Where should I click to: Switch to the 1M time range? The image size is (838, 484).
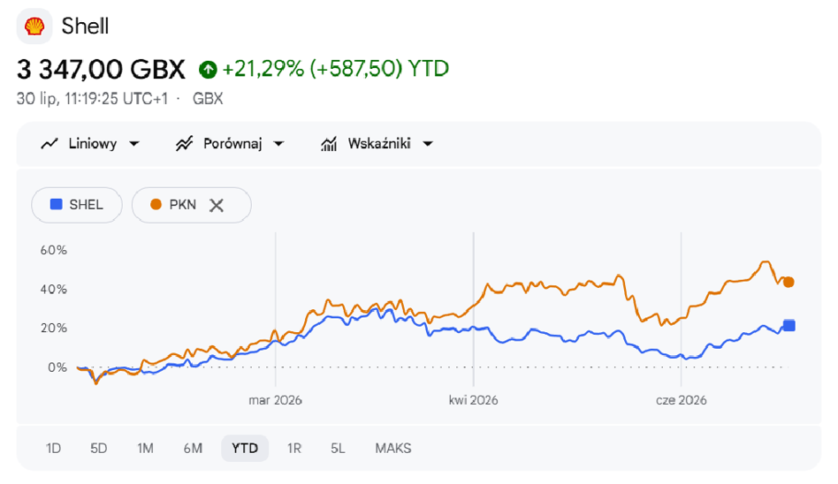145,448
